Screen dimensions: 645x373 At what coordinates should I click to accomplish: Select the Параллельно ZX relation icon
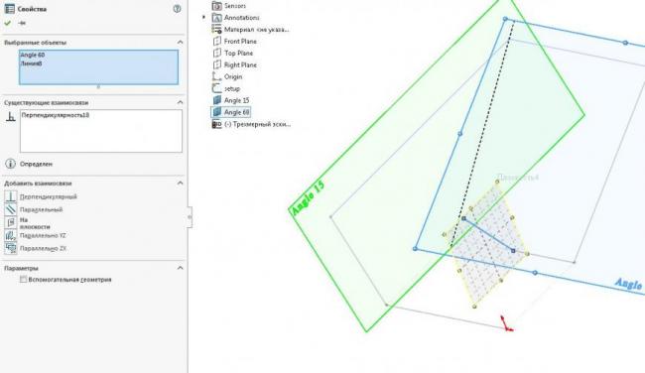pyautogui.click(x=11, y=248)
